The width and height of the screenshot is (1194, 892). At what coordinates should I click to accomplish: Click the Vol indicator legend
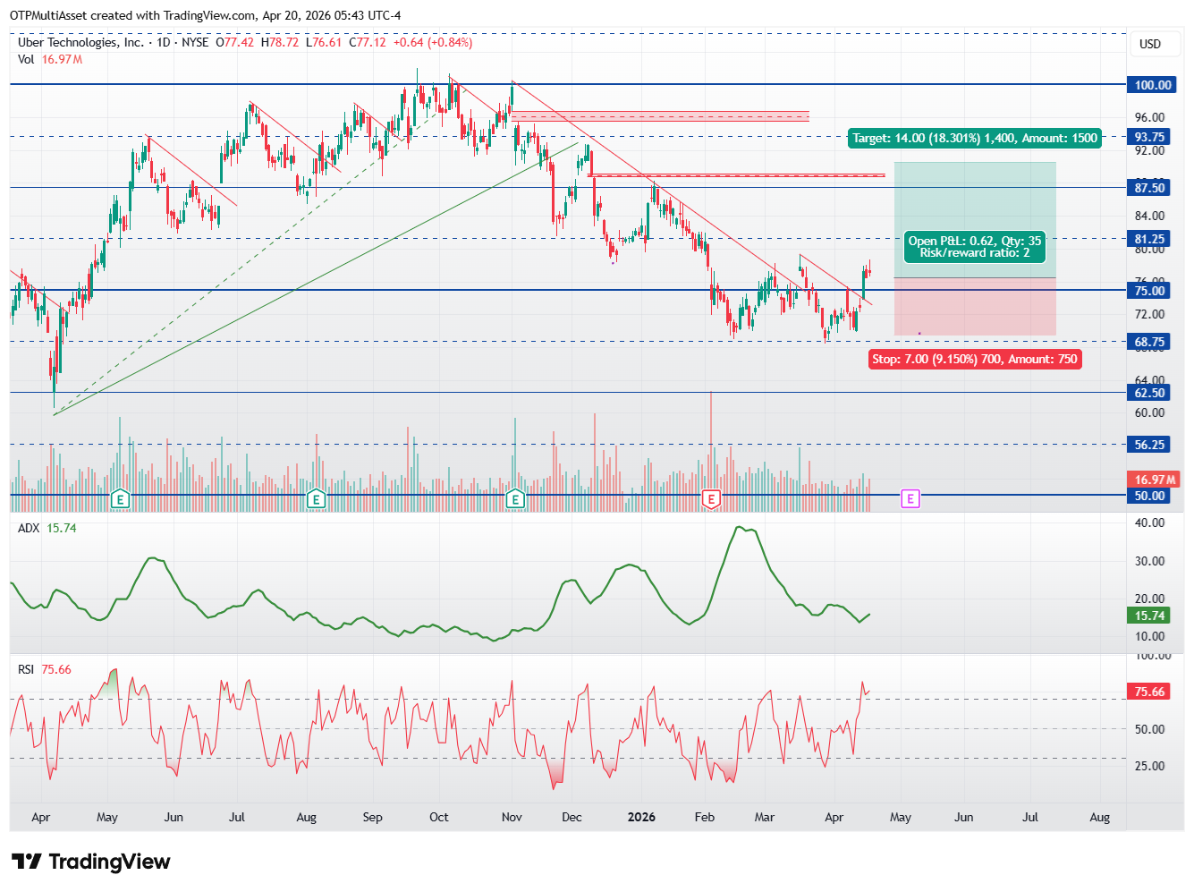tap(50, 59)
